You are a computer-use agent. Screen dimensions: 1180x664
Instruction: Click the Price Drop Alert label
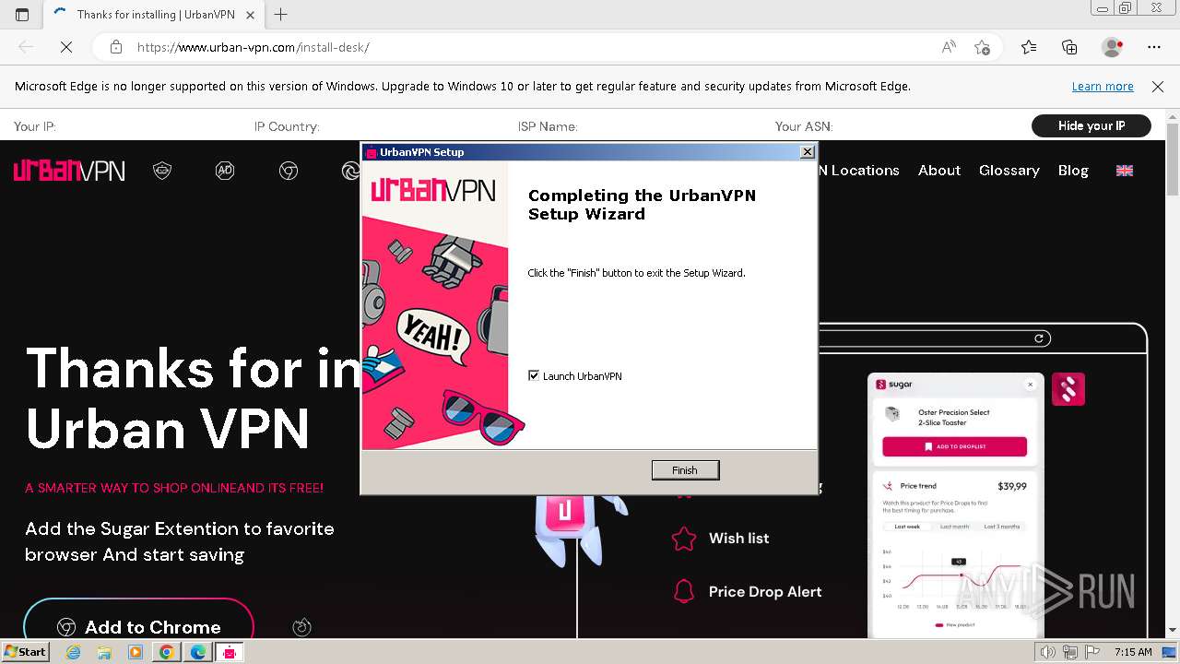tap(765, 592)
